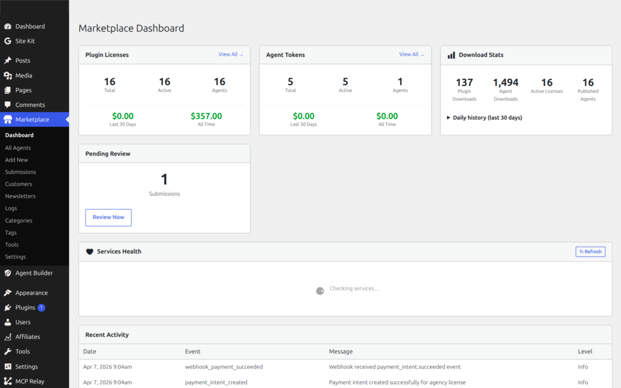
Task: Click the Media icon in sidebar
Action: (x=7, y=76)
